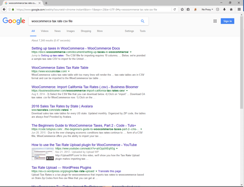Open the No Proxy dropdown
Viewport: 244px width, 187px height.
pyautogui.click(x=207, y=9)
